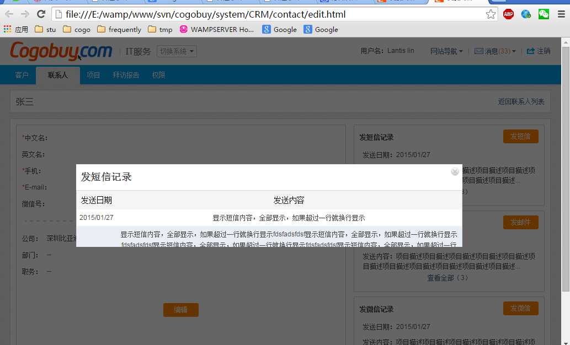This screenshot has width=570, height=345.
Task: Click the 发短信 button
Action: (520, 137)
